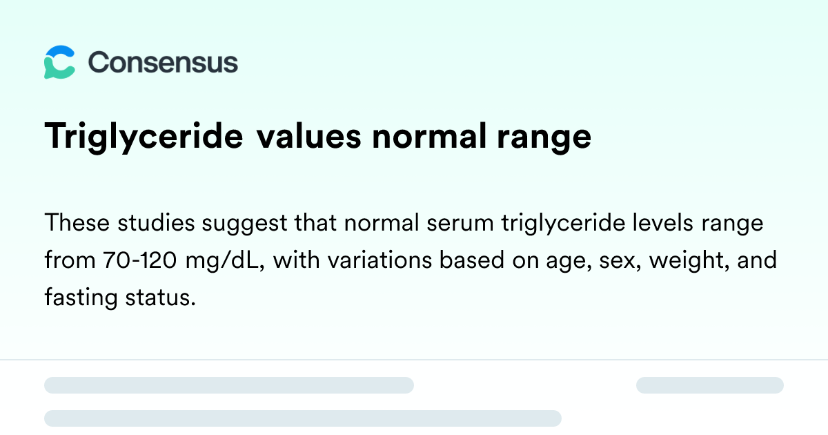Click the green lower part of the logo
Screen dimensions: 828x435
pyautogui.click(x=58, y=69)
